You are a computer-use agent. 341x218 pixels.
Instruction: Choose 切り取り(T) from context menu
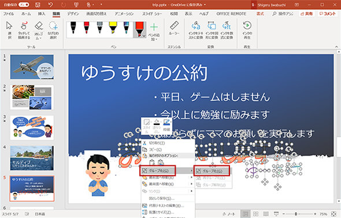tap(168, 143)
